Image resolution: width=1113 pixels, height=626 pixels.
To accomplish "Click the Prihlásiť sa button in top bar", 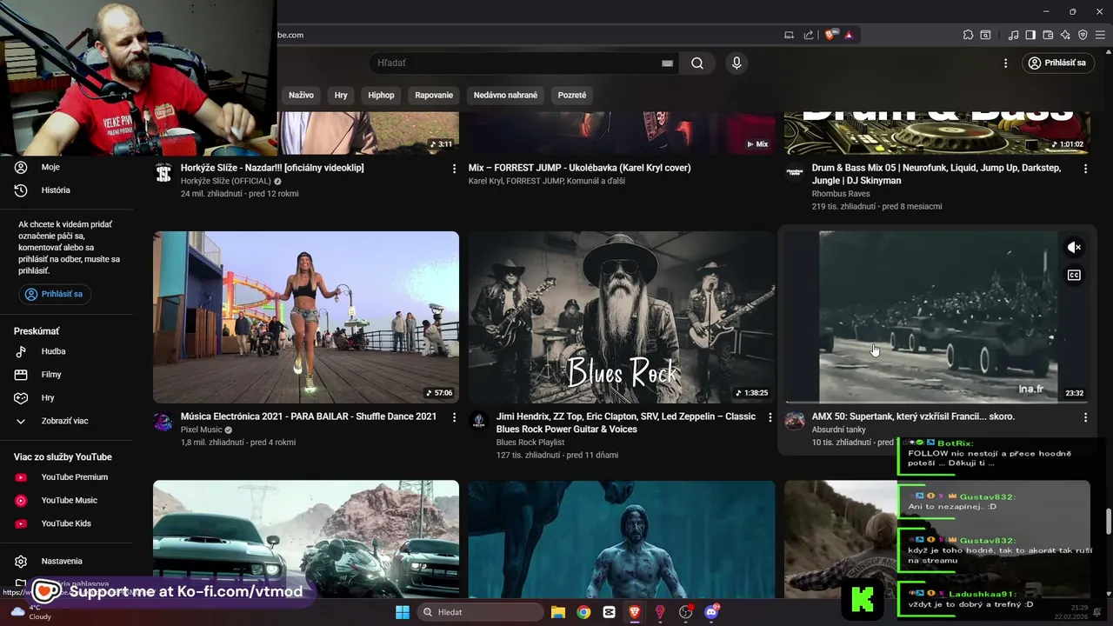I will 1057,63.
